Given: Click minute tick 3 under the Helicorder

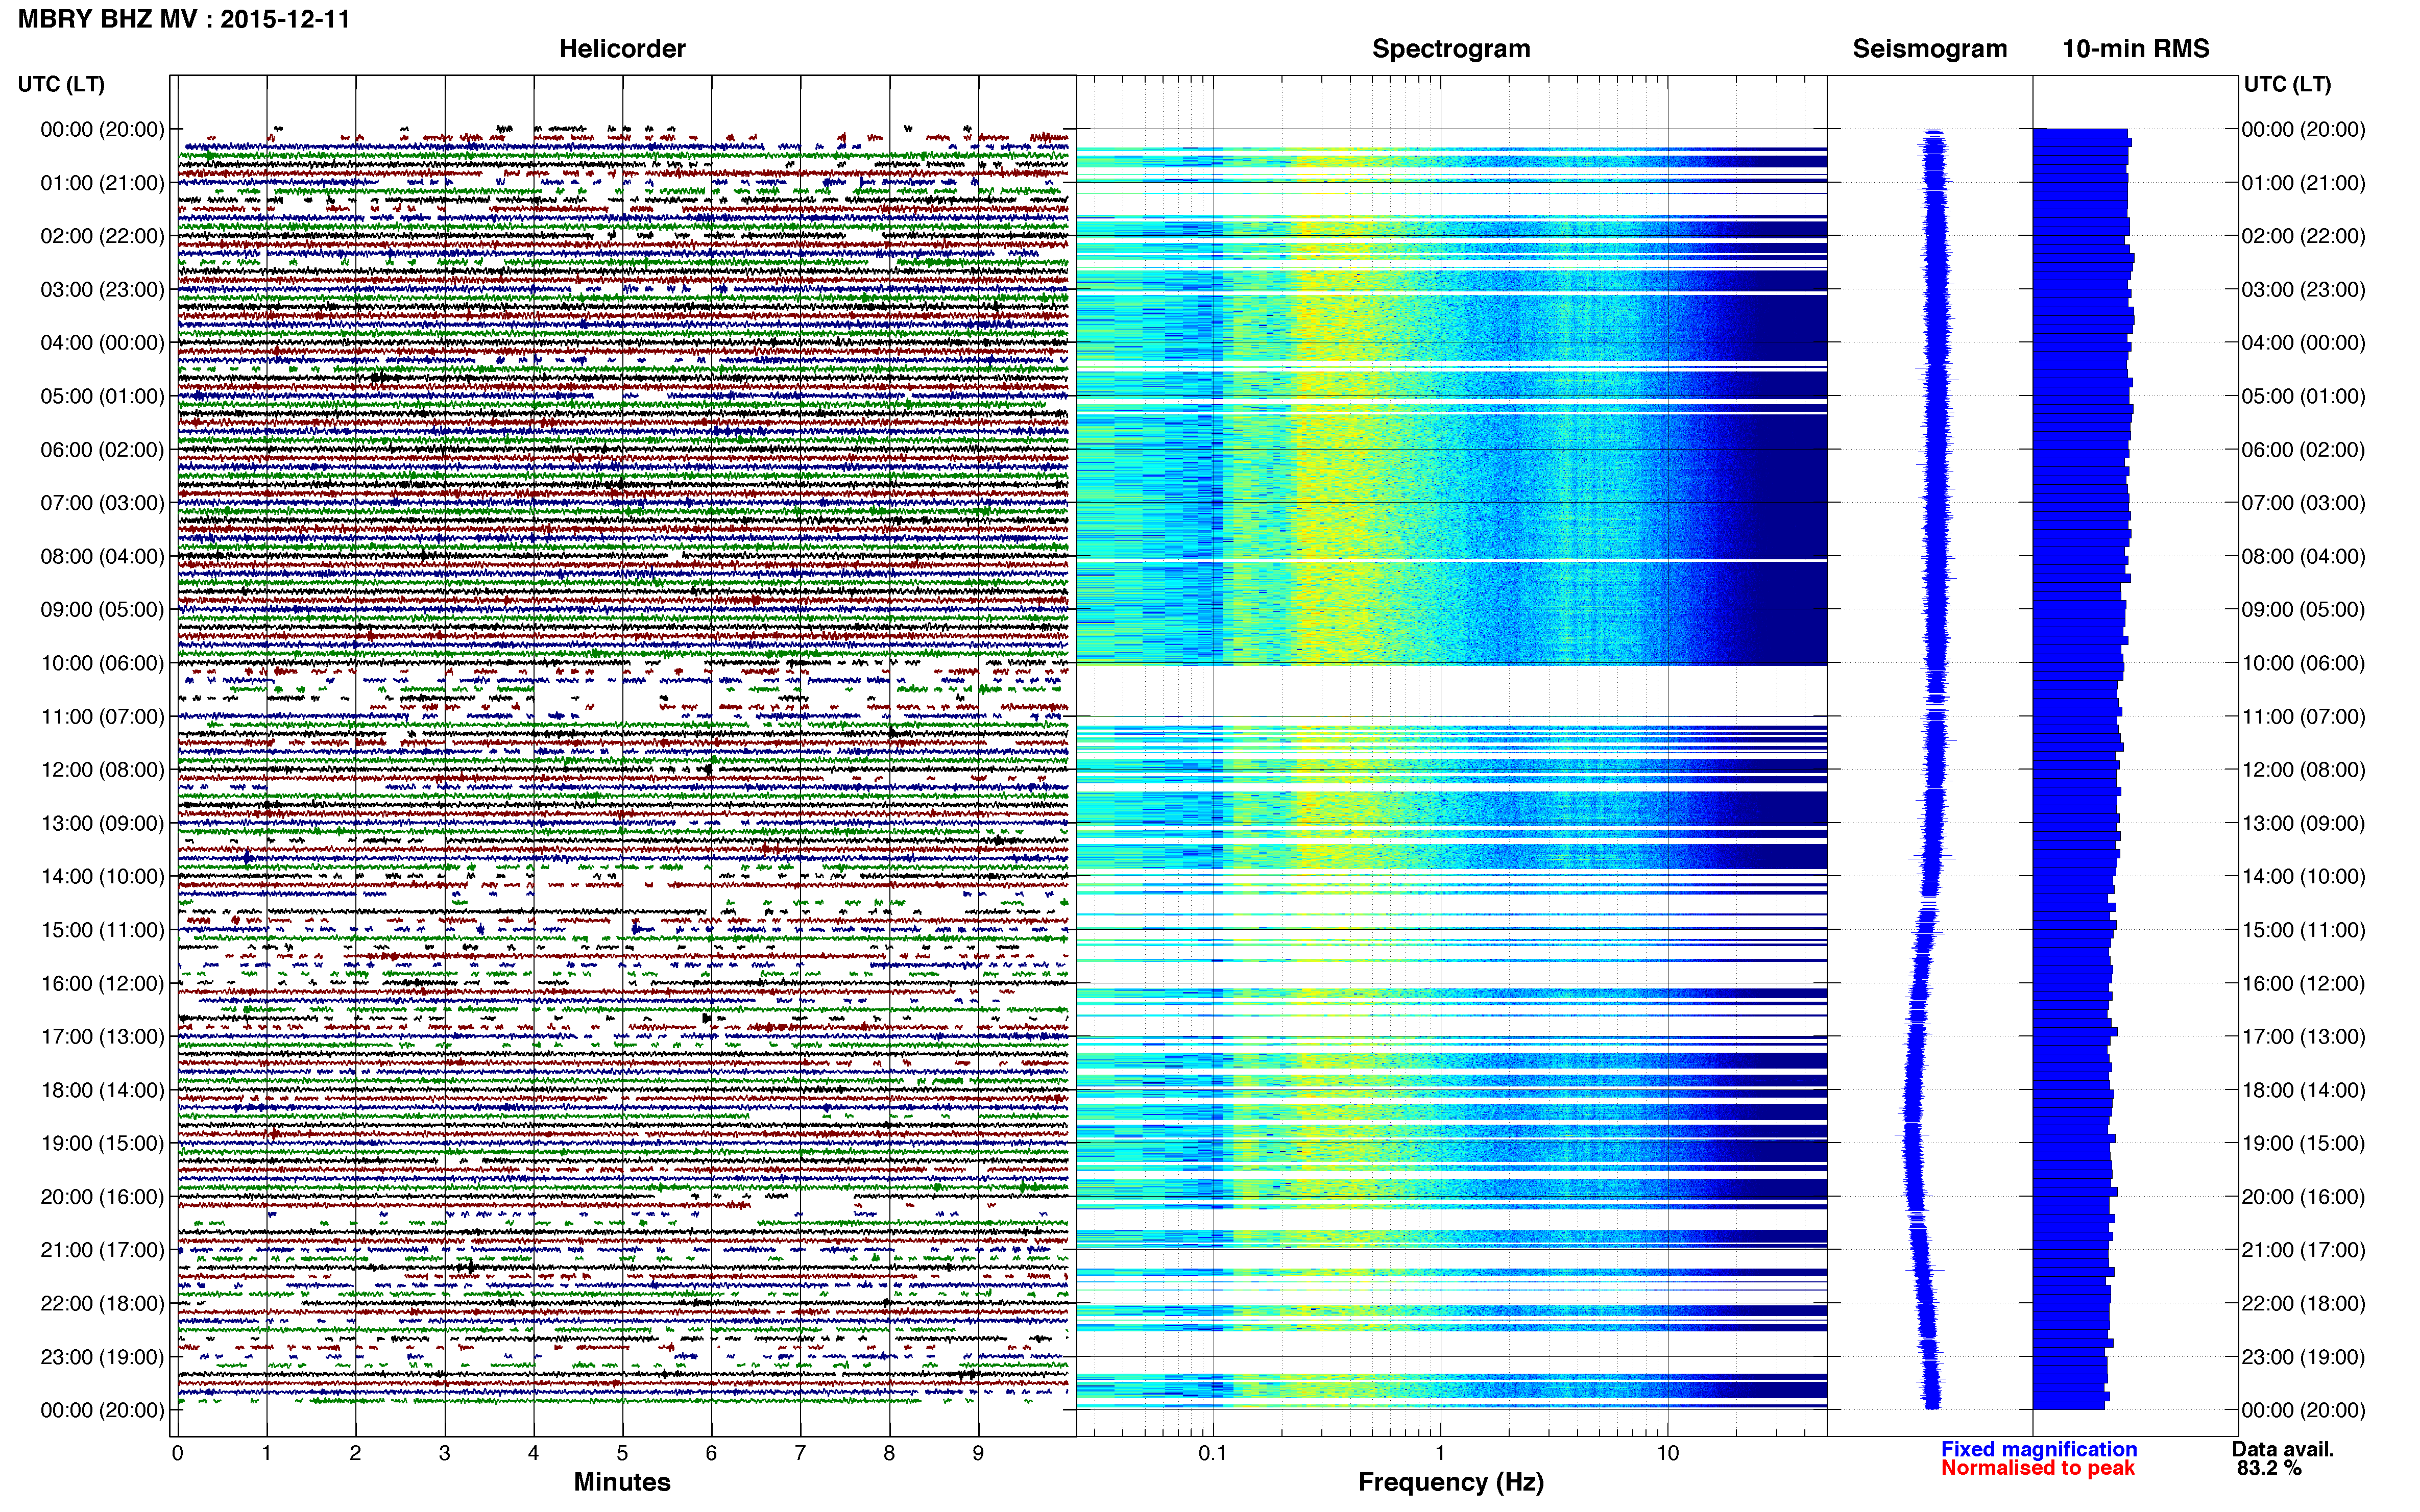Looking at the screenshot, I should (444, 1453).
